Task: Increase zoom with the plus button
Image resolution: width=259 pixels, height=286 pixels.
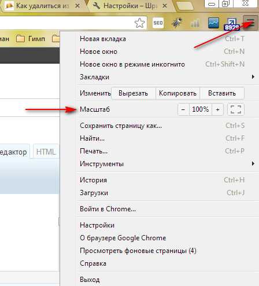Action: tap(217, 109)
